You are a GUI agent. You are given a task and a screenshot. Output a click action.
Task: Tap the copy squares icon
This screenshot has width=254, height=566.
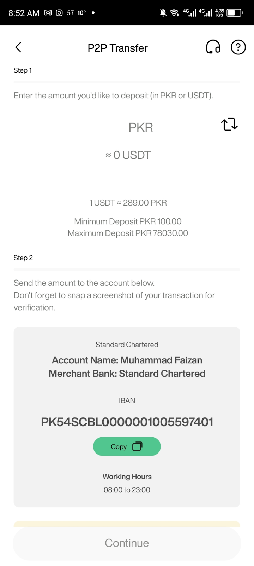coord(137,446)
